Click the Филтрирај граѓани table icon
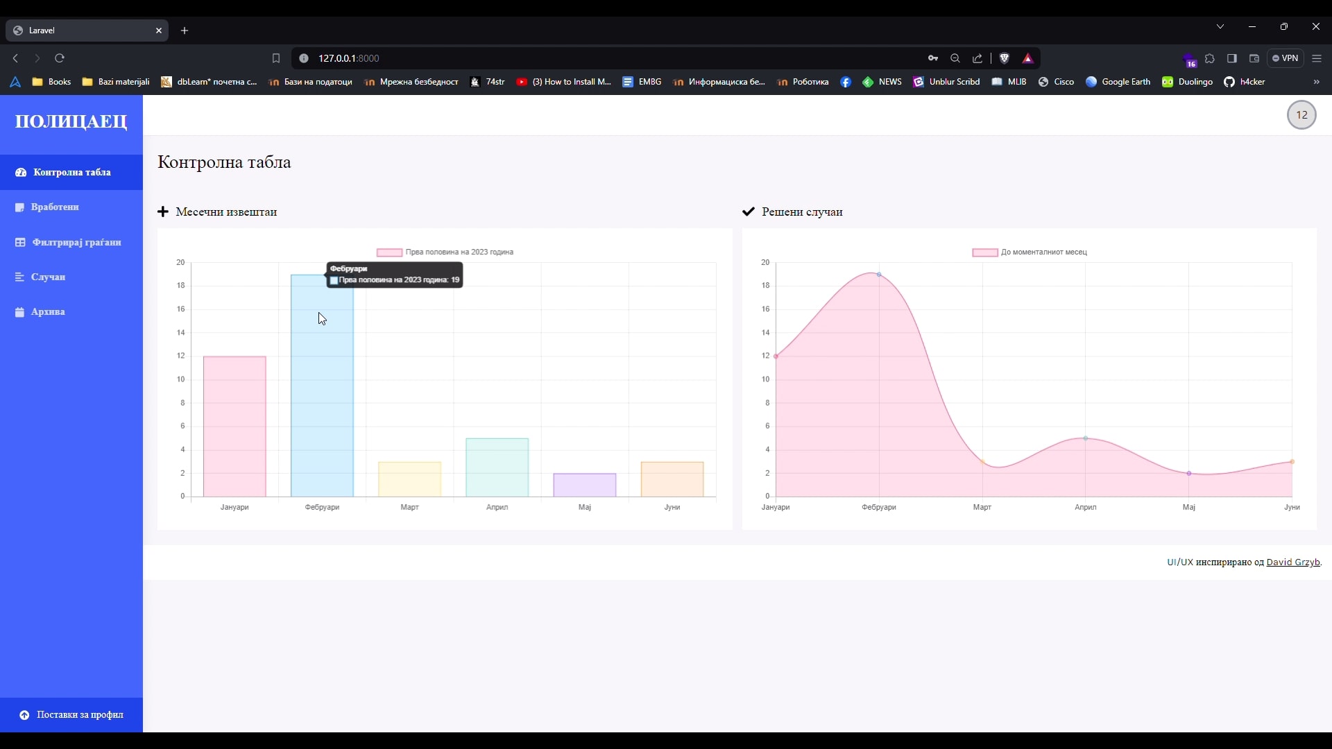 [20, 242]
